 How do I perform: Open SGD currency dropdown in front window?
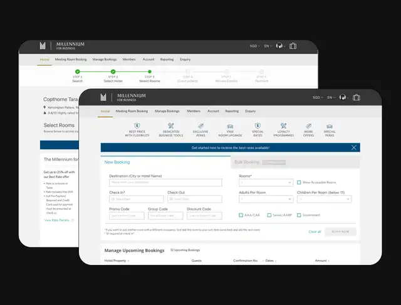pos(318,97)
